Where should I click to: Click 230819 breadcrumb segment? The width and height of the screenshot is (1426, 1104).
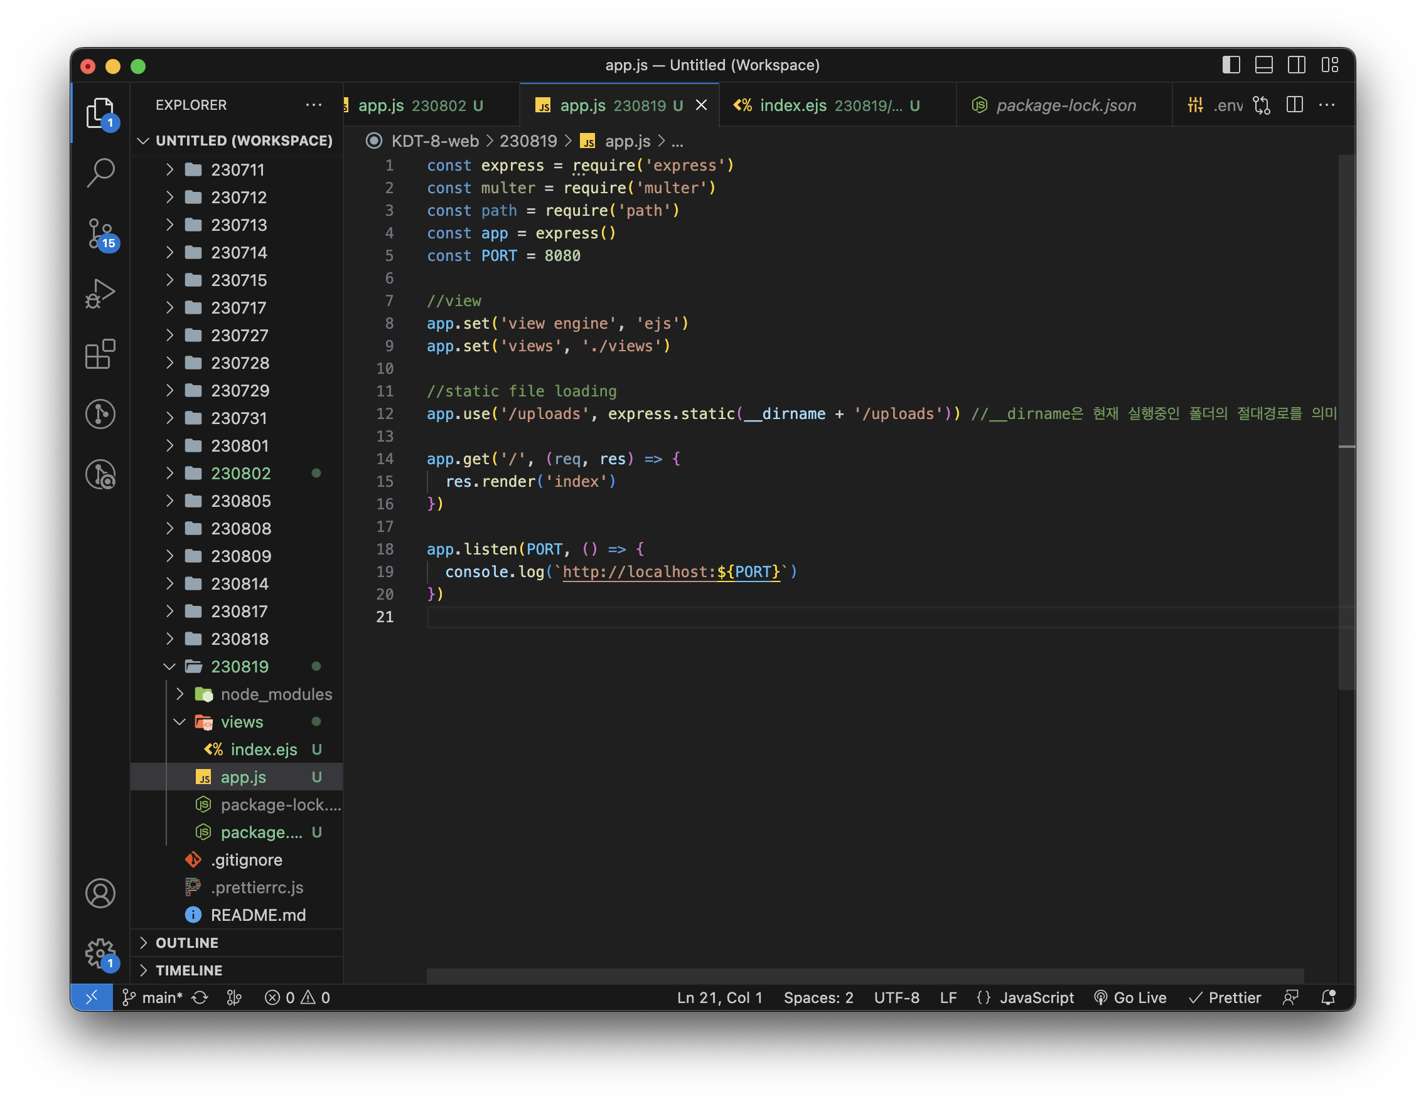coord(528,141)
